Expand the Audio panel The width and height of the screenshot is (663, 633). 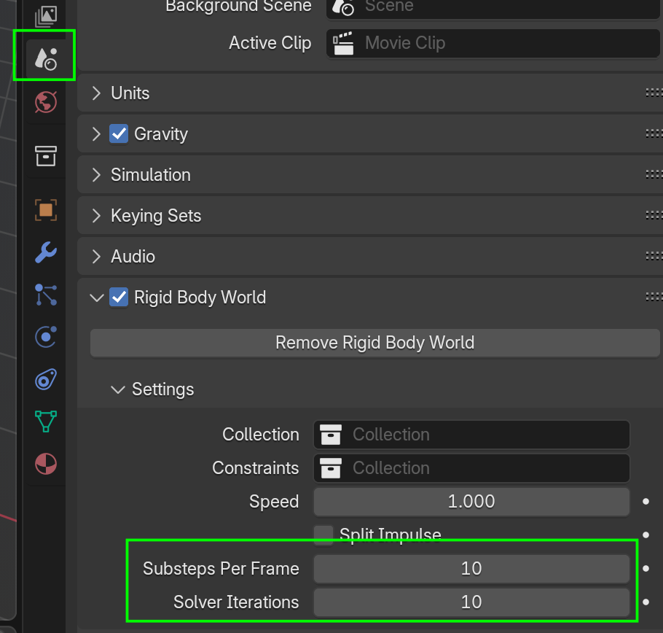(x=96, y=257)
